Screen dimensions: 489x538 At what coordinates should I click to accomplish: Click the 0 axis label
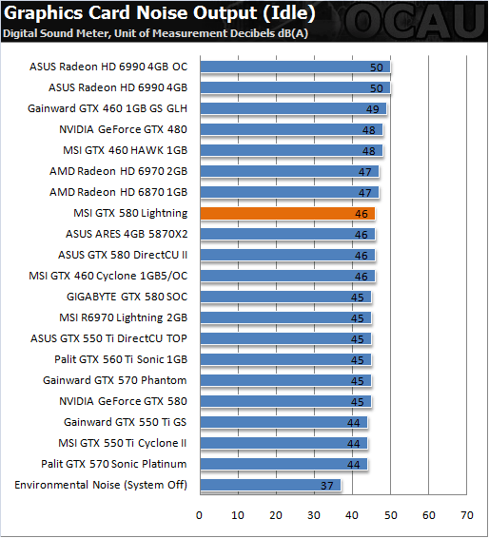click(199, 515)
